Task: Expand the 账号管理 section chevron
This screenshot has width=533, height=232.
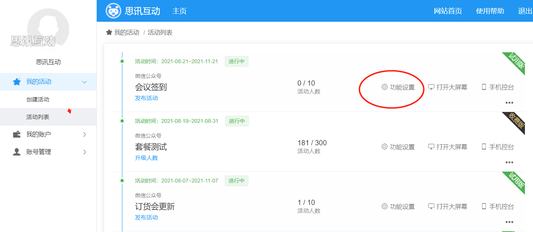Action: 84,152
